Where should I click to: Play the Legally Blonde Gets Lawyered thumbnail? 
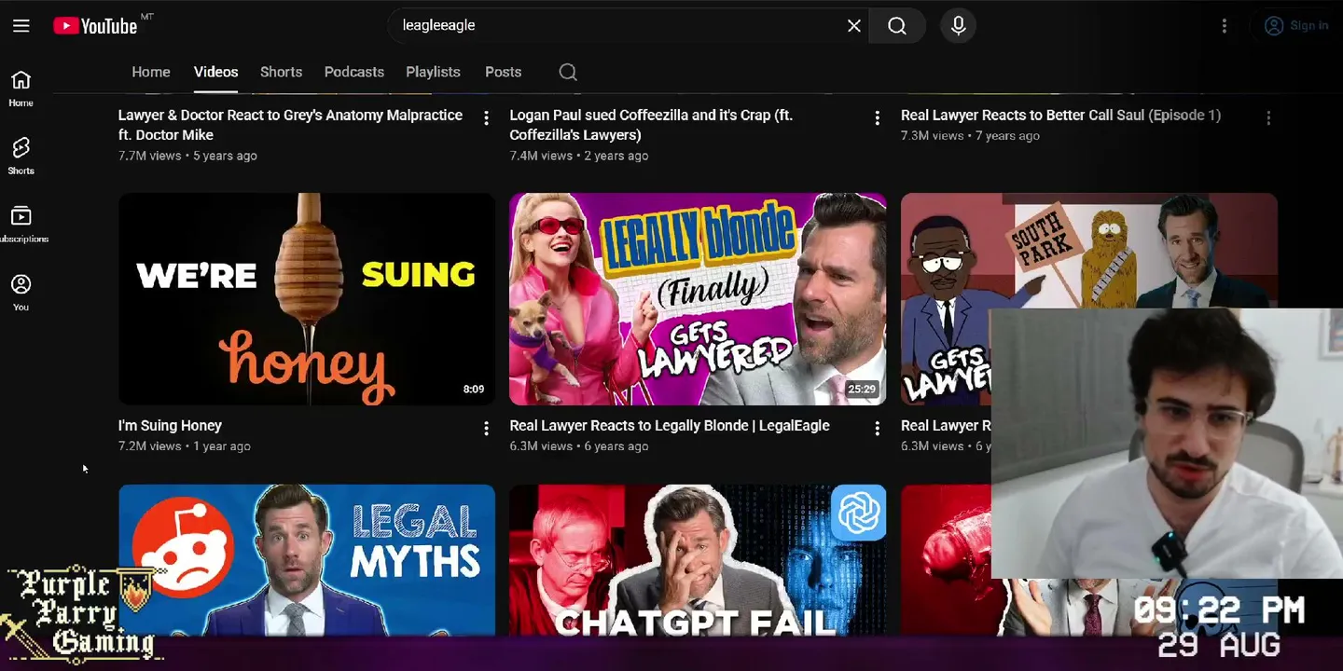pyautogui.click(x=698, y=299)
